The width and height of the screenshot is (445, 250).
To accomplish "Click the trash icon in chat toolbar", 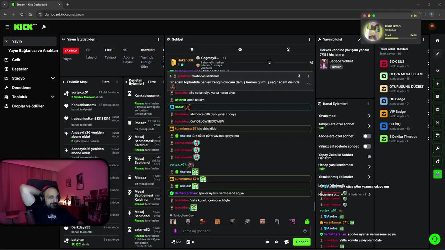I will click(x=192, y=50).
